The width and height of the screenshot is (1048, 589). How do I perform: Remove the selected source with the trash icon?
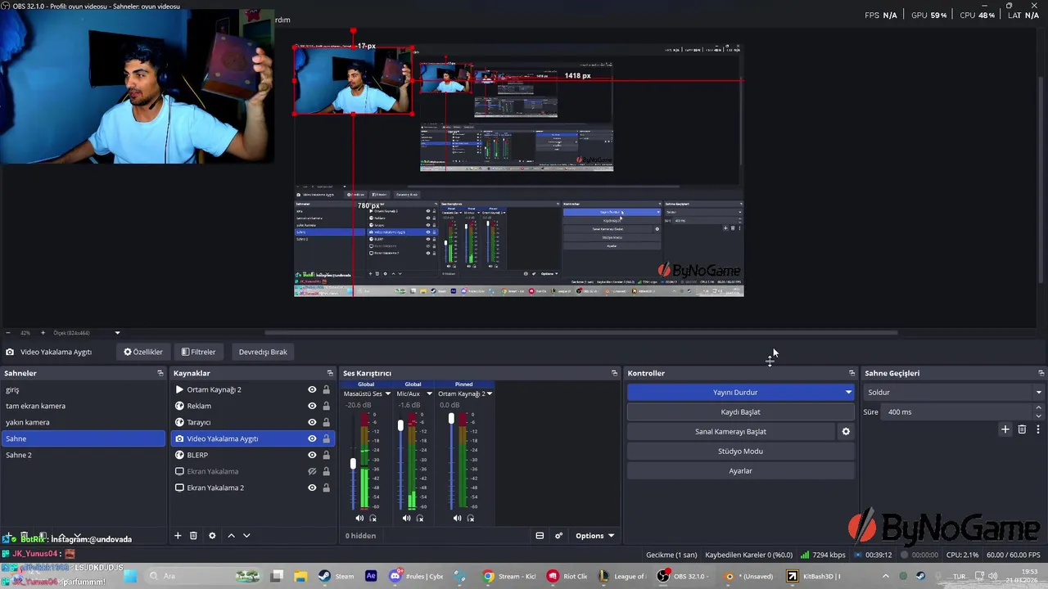(x=193, y=536)
